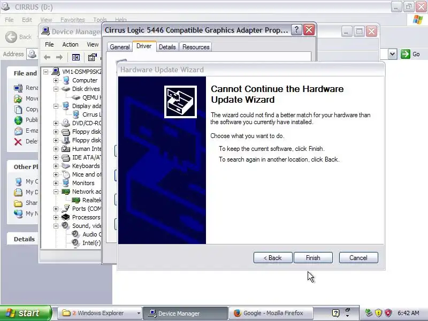
Task: Collapse the Display adapters node
Action: click(56, 106)
